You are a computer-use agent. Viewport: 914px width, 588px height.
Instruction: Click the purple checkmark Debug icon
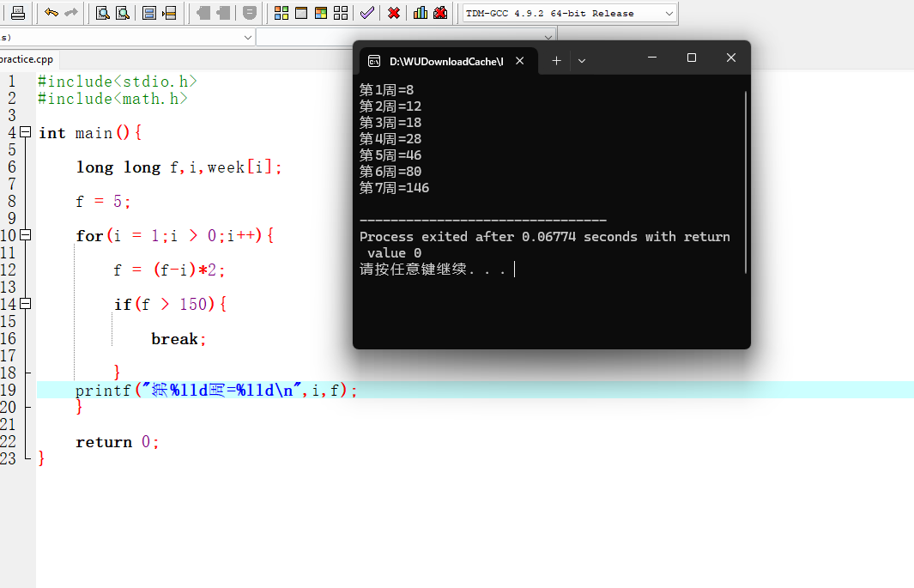coord(367,13)
